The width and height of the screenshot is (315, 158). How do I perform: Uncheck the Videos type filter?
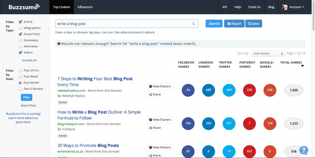[20, 52]
